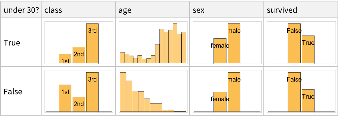Click the 'class' column header
This screenshot has height=126, width=338.
click(x=53, y=10)
